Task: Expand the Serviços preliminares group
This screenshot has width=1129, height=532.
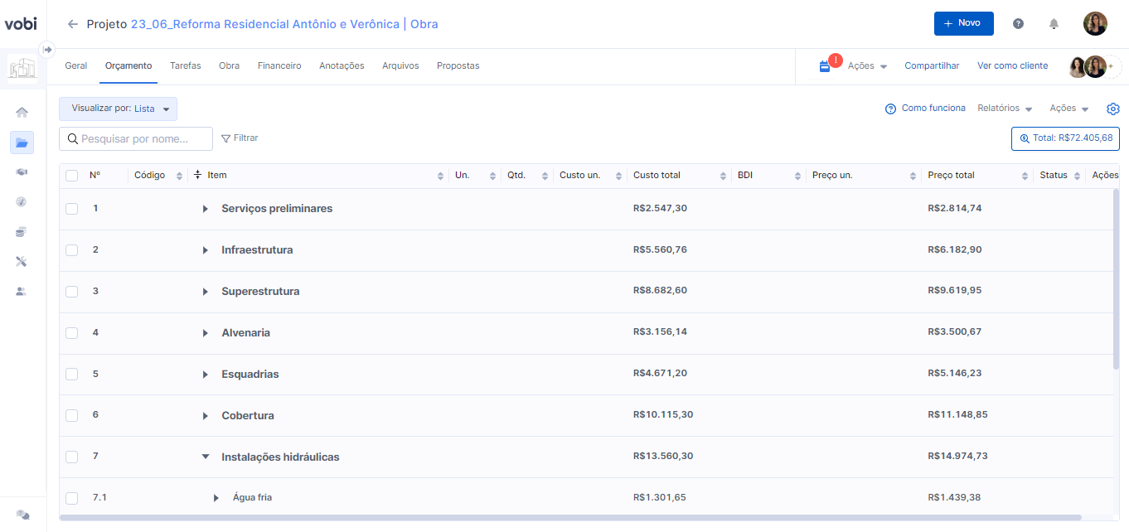Action: point(206,209)
